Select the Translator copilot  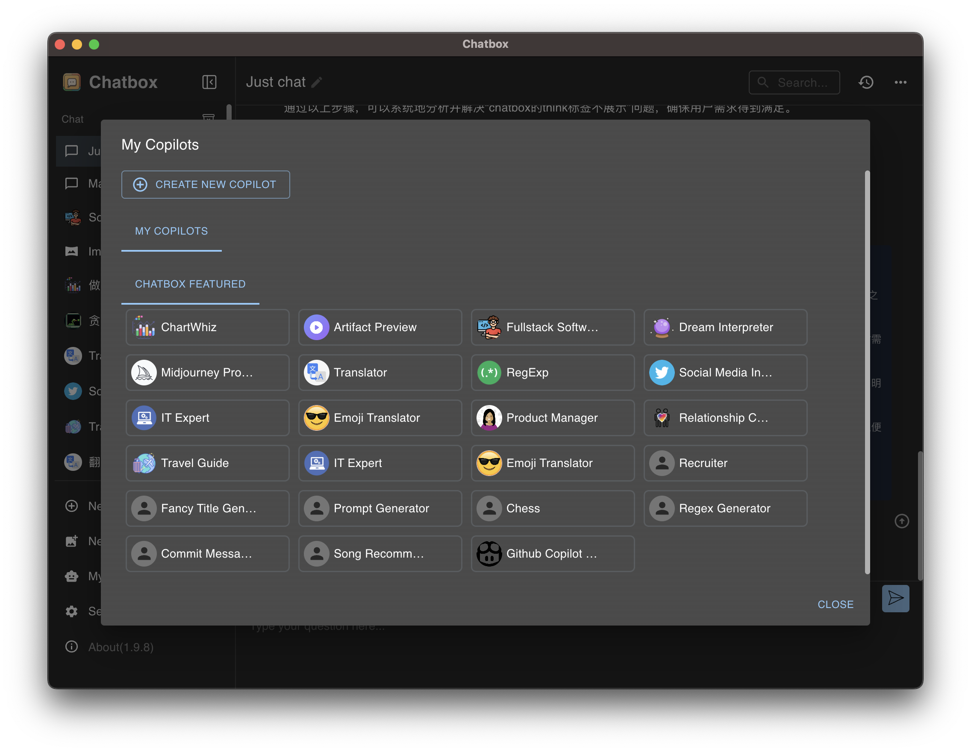click(x=380, y=373)
